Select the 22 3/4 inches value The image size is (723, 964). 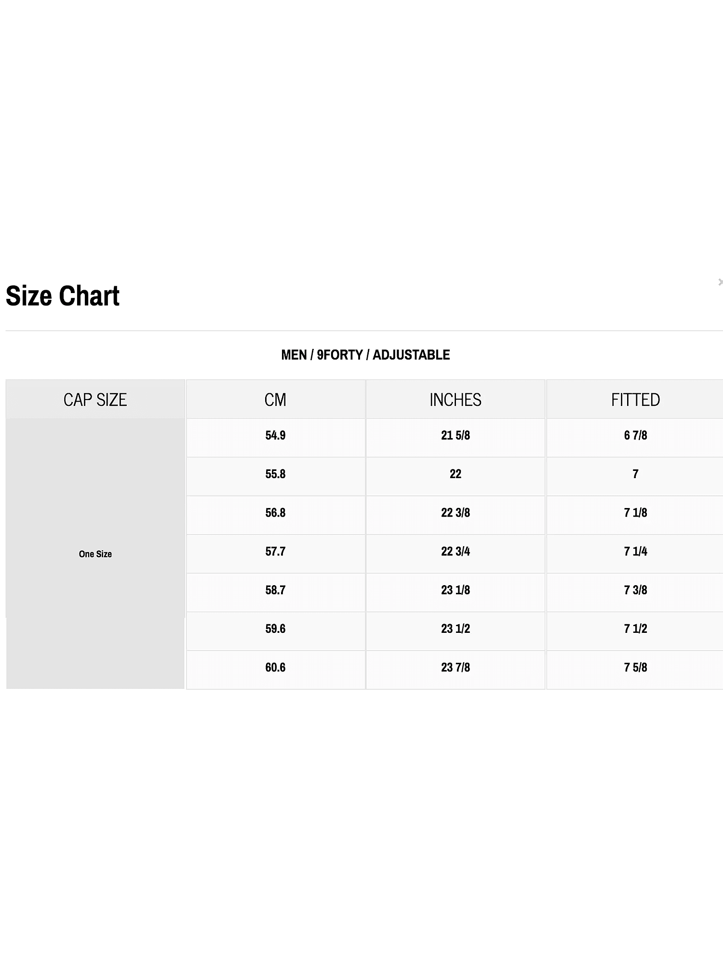tap(455, 551)
